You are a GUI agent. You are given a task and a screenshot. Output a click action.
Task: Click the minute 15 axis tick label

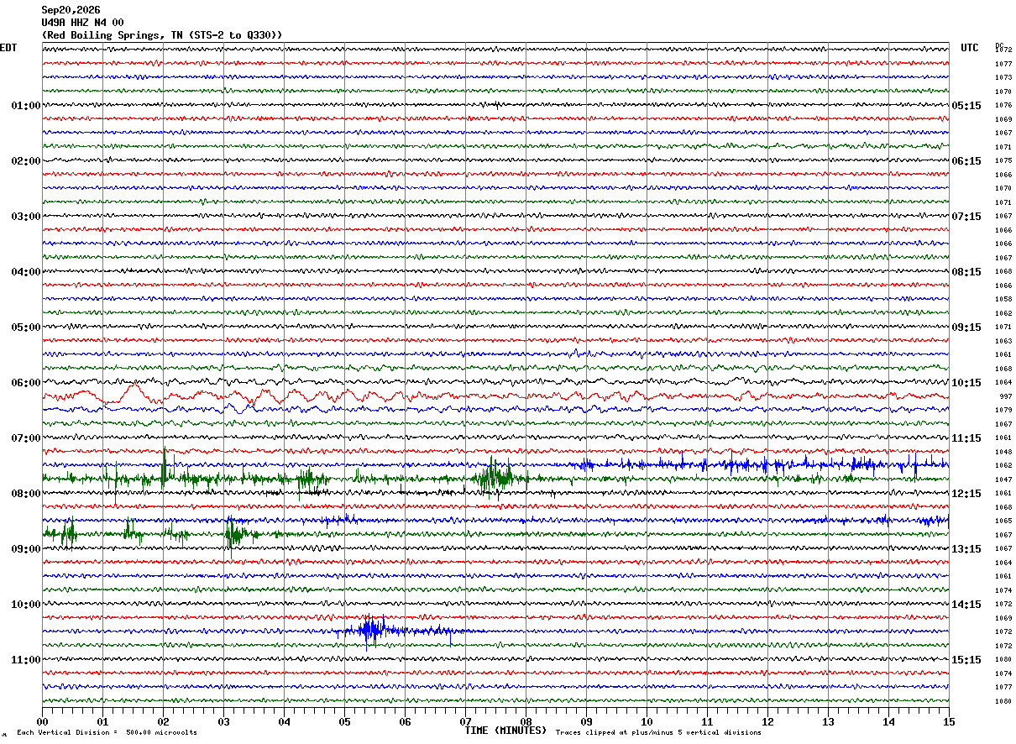[948, 721]
